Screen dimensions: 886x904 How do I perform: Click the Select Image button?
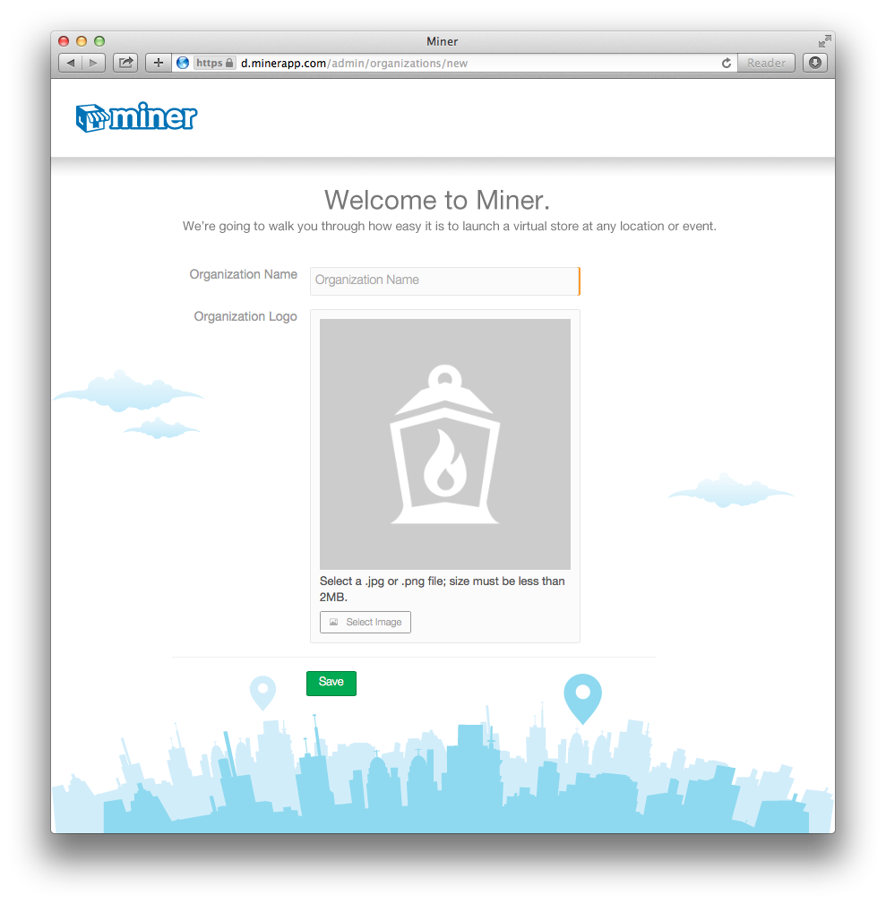click(366, 622)
